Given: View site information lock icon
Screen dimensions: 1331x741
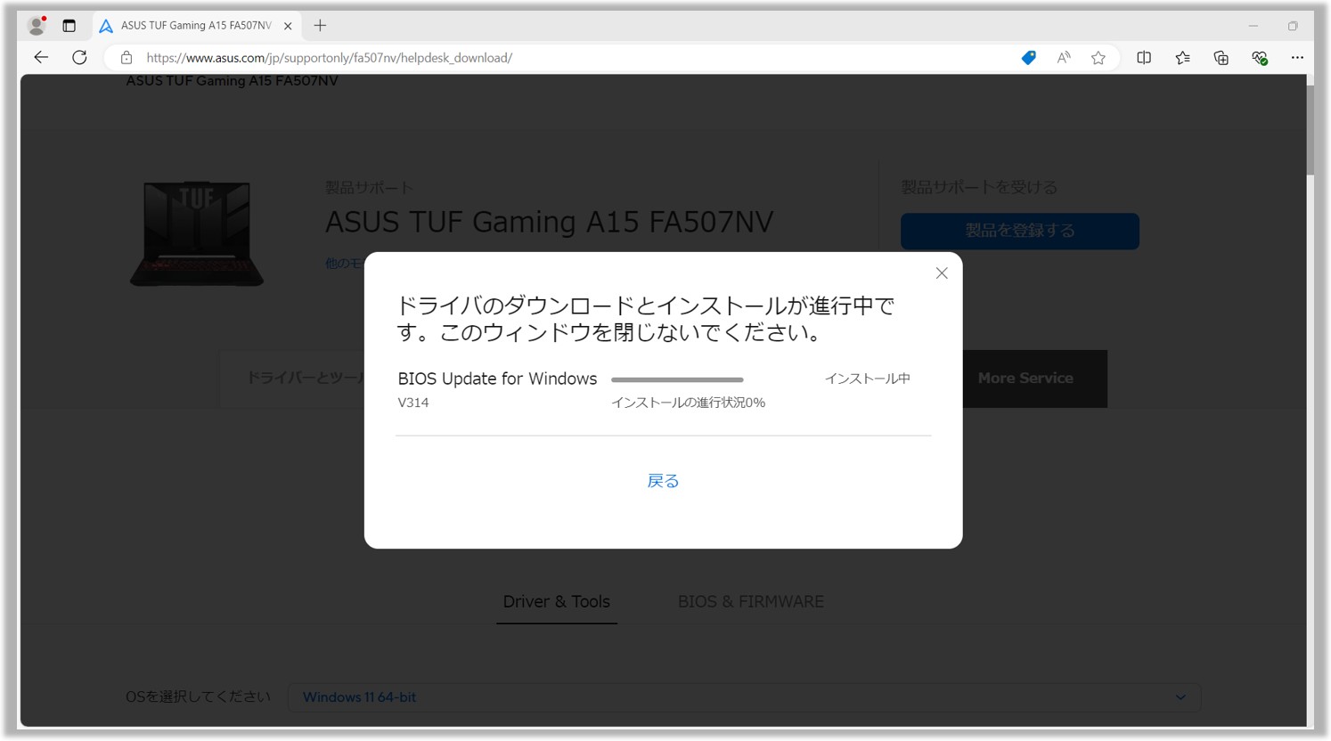Looking at the screenshot, I should point(127,58).
